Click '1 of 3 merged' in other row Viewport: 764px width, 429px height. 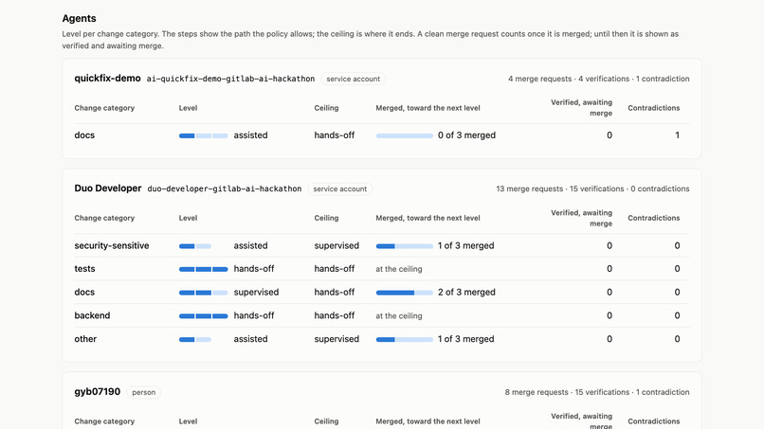click(465, 339)
